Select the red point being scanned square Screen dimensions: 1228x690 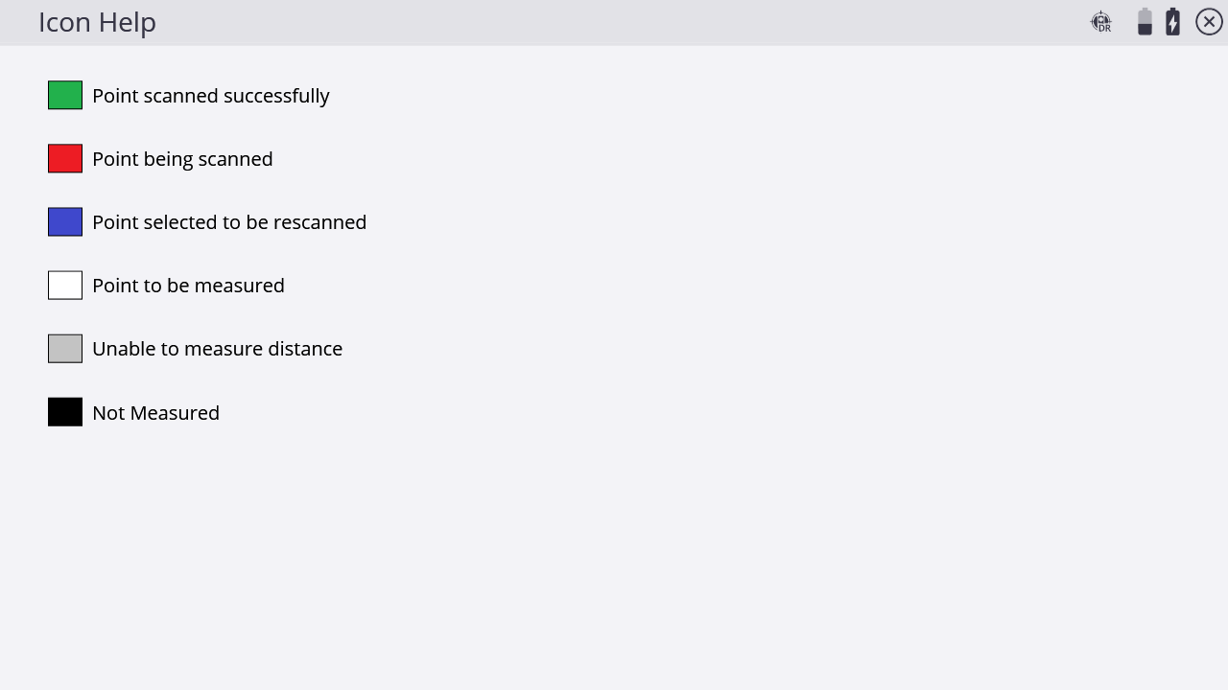pos(65,158)
